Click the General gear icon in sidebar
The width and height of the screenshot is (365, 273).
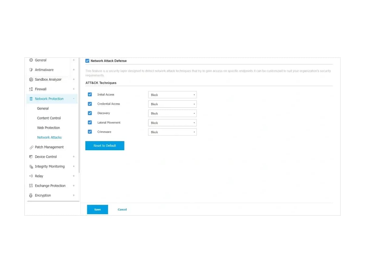pyautogui.click(x=31, y=60)
